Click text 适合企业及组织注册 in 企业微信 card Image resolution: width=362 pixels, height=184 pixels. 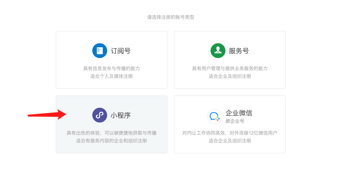tap(230, 141)
